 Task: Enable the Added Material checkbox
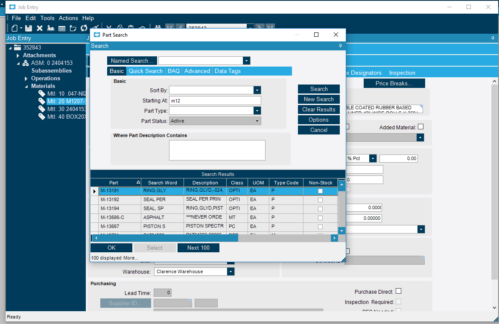(421, 127)
